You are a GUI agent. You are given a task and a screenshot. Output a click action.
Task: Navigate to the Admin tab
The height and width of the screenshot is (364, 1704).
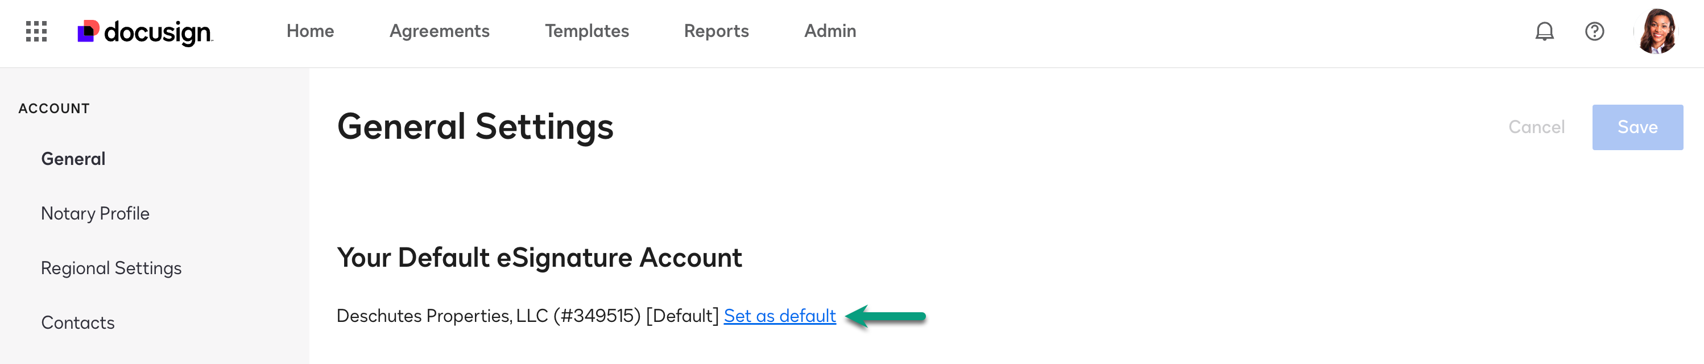[x=830, y=31]
